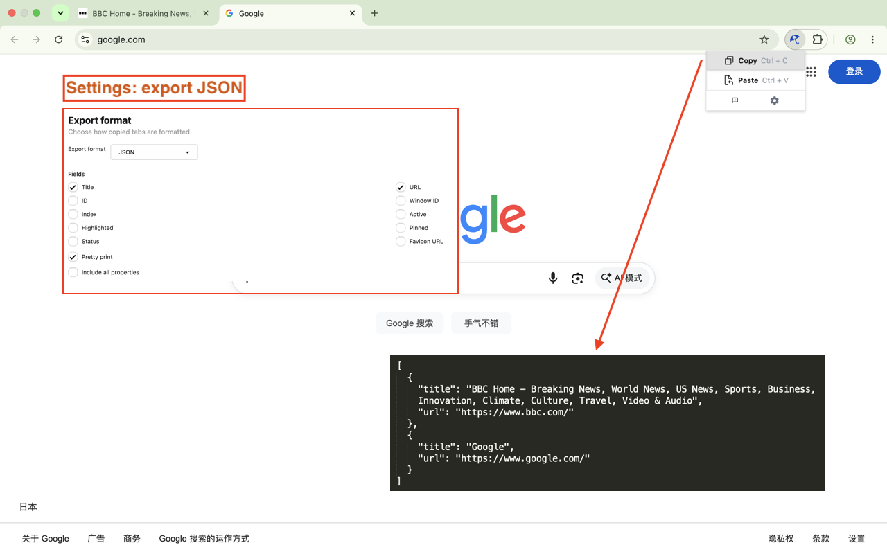The width and height of the screenshot is (887, 554).
Task: Bookmark this page with the star icon
Action: (x=764, y=39)
